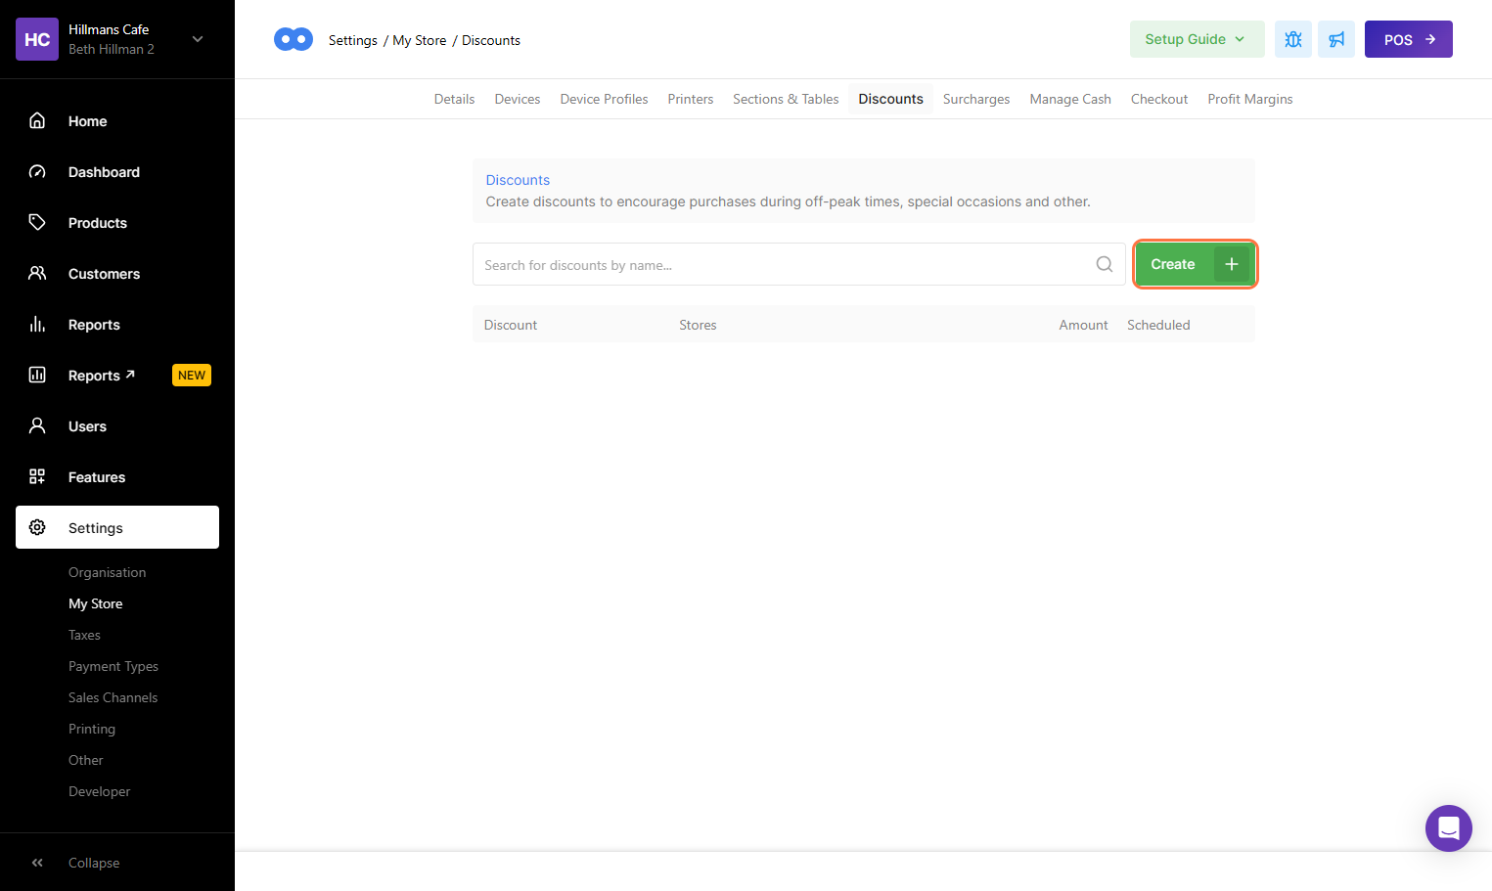
Task: Open the Device Profiles tab
Action: (x=604, y=99)
